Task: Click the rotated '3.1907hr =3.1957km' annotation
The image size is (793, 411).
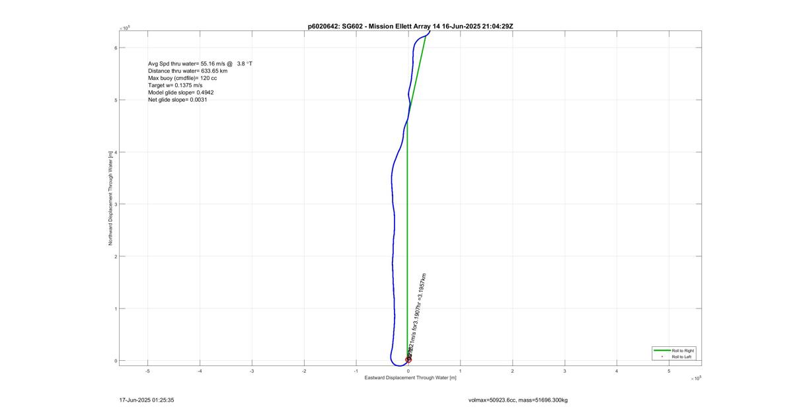Action: [420, 297]
